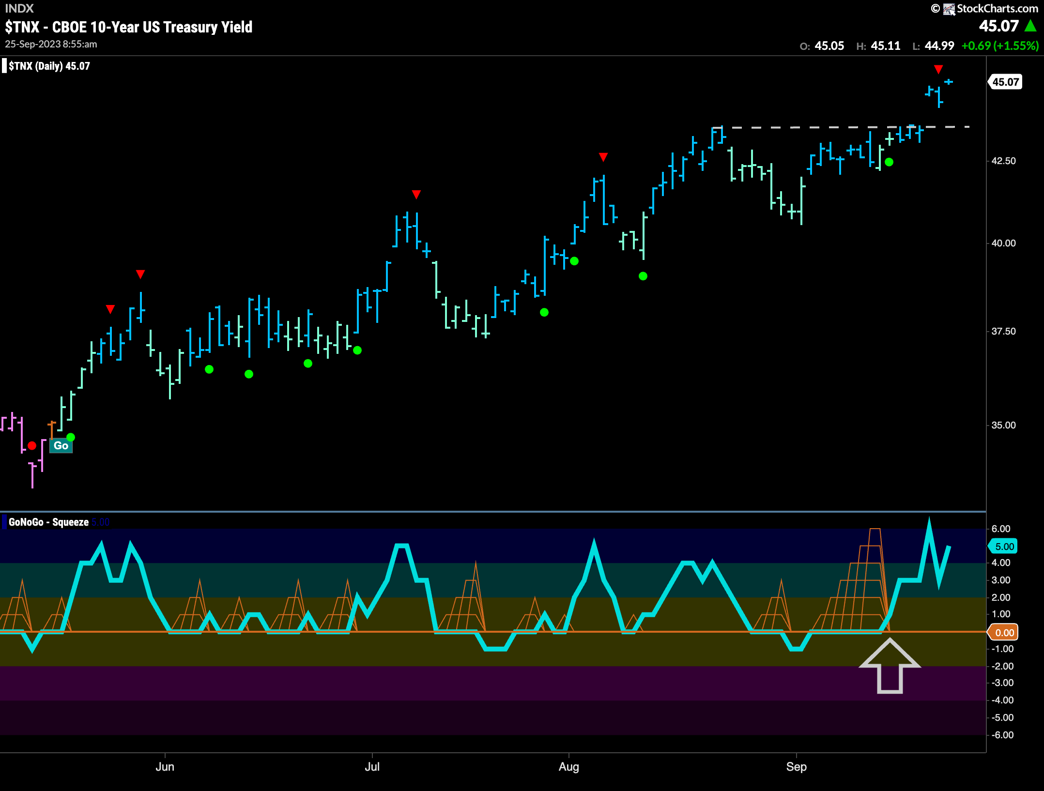Click the low value 44.99
The image size is (1044, 791).
tap(939, 46)
